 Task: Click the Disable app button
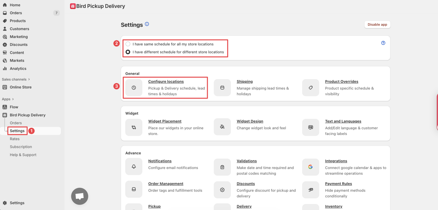click(378, 25)
